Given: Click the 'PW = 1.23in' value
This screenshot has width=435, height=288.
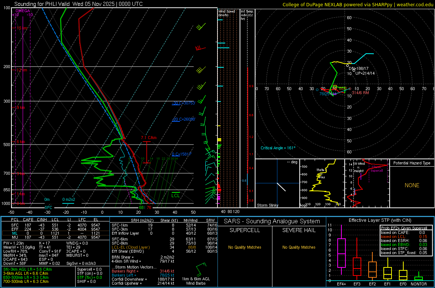Looking at the screenshot, I should tap(14, 243).
